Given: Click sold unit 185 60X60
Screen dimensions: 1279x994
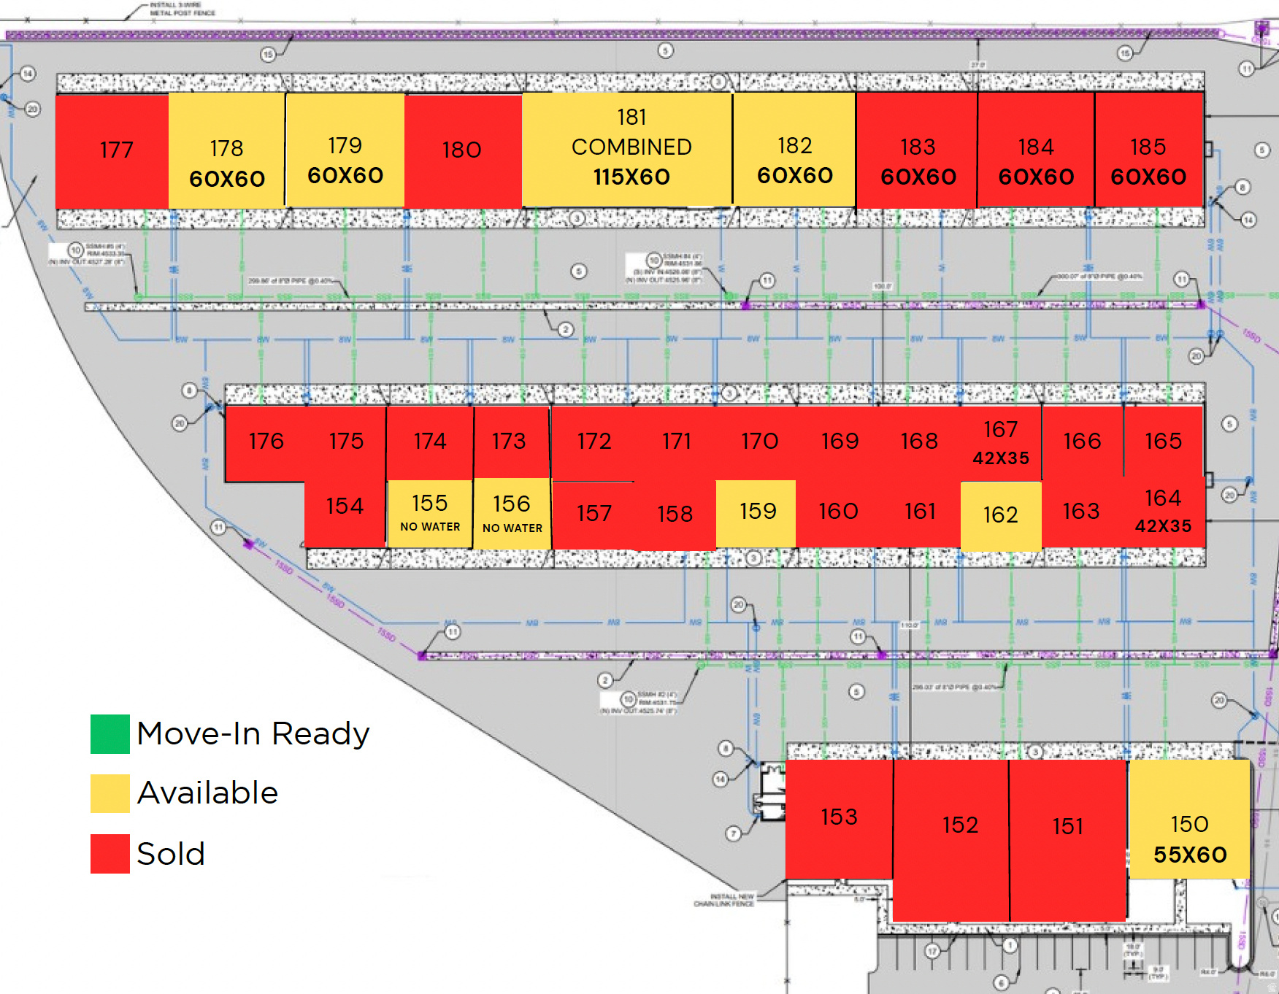Looking at the screenshot, I should [x=1149, y=150].
